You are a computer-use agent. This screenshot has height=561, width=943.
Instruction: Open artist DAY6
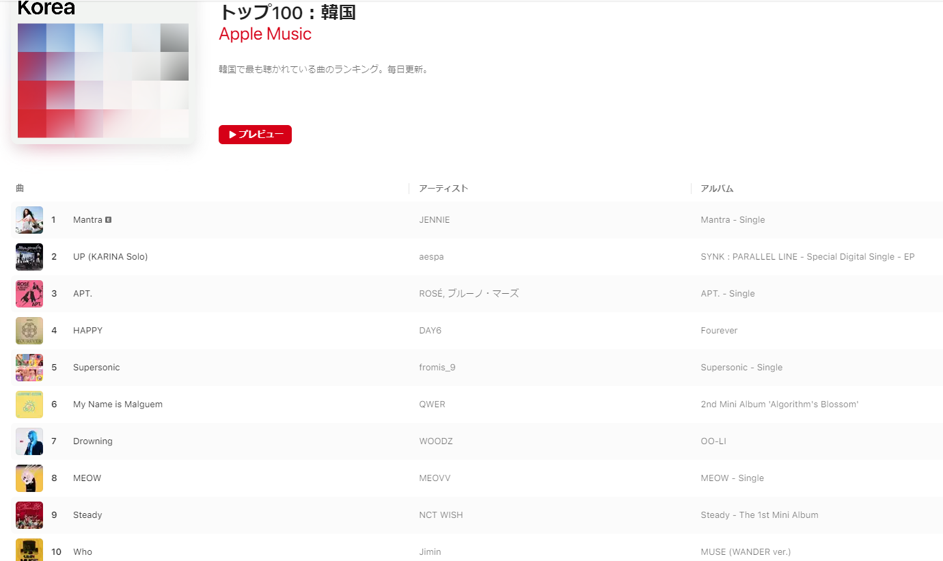(430, 331)
